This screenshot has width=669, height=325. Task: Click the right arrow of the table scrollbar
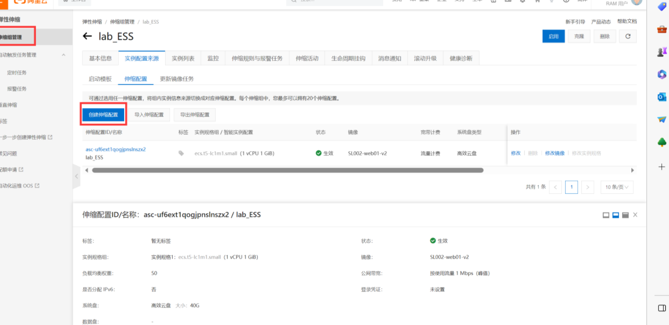[x=632, y=170]
